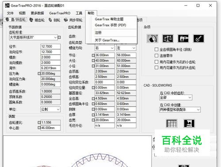
Task: Open the 更多数据 menu
Action: [37, 13]
